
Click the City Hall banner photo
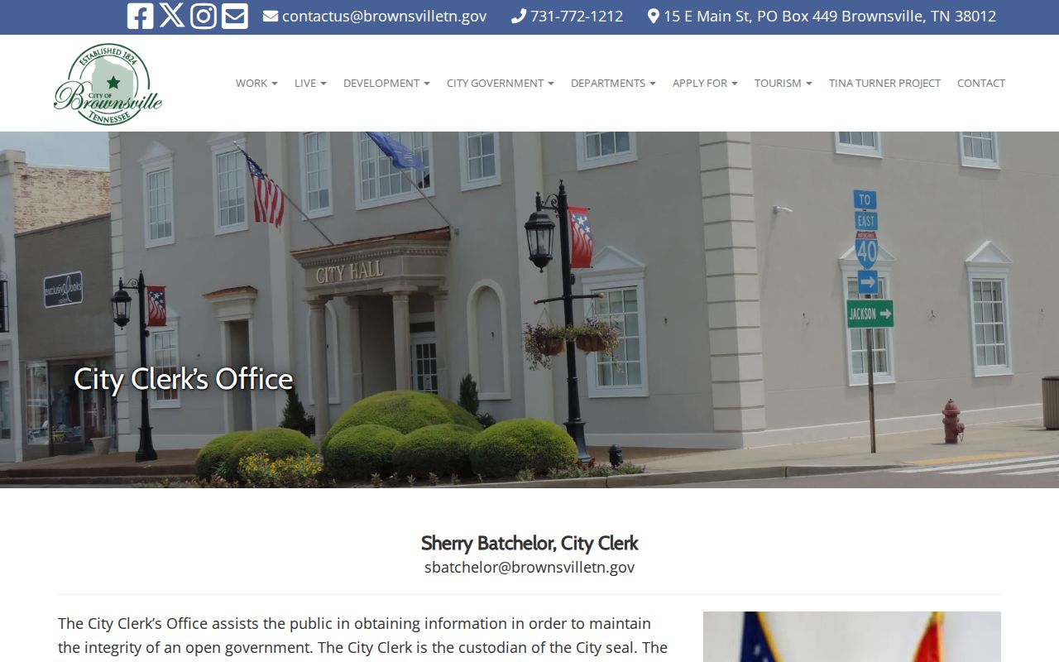coord(529,309)
